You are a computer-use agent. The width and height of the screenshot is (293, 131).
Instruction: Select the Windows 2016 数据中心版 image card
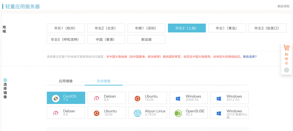click(x=229, y=113)
